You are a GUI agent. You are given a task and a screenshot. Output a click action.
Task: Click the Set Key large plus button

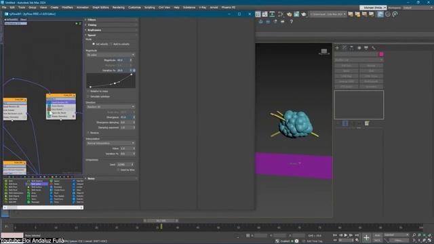[366, 237]
